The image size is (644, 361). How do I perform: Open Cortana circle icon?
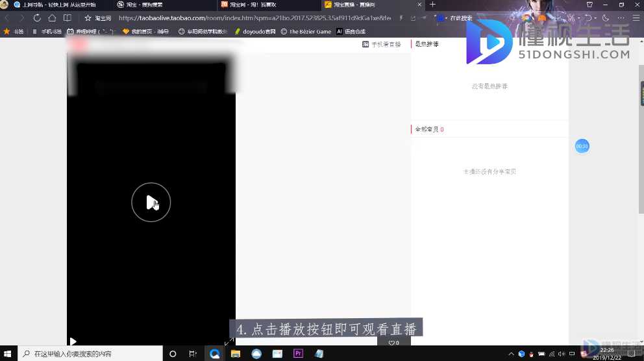pyautogui.click(x=173, y=354)
